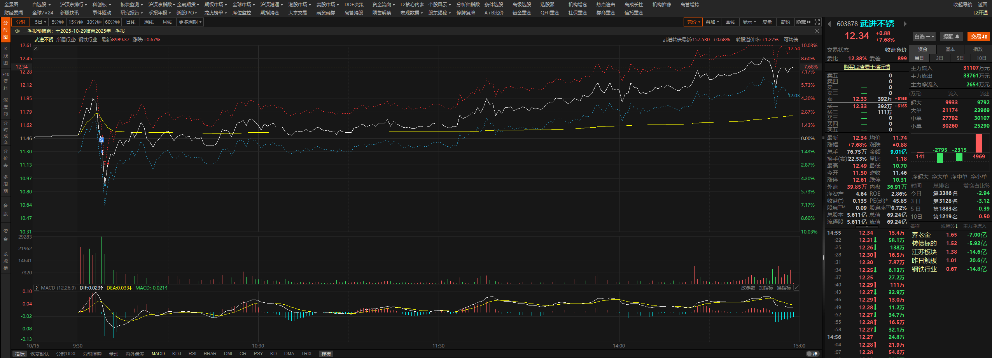Open MACD indicator help question mark

point(37,288)
